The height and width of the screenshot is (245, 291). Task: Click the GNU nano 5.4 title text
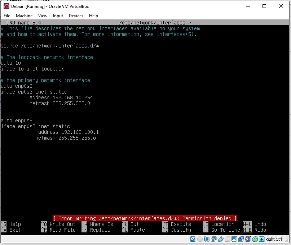(x=24, y=23)
